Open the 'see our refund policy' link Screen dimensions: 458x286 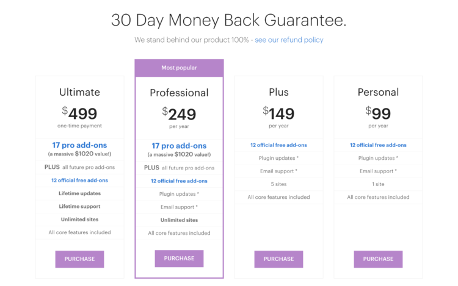pos(289,40)
